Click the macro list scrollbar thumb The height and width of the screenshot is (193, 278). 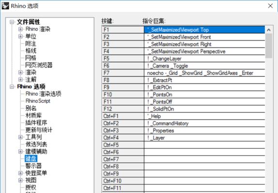269,46
